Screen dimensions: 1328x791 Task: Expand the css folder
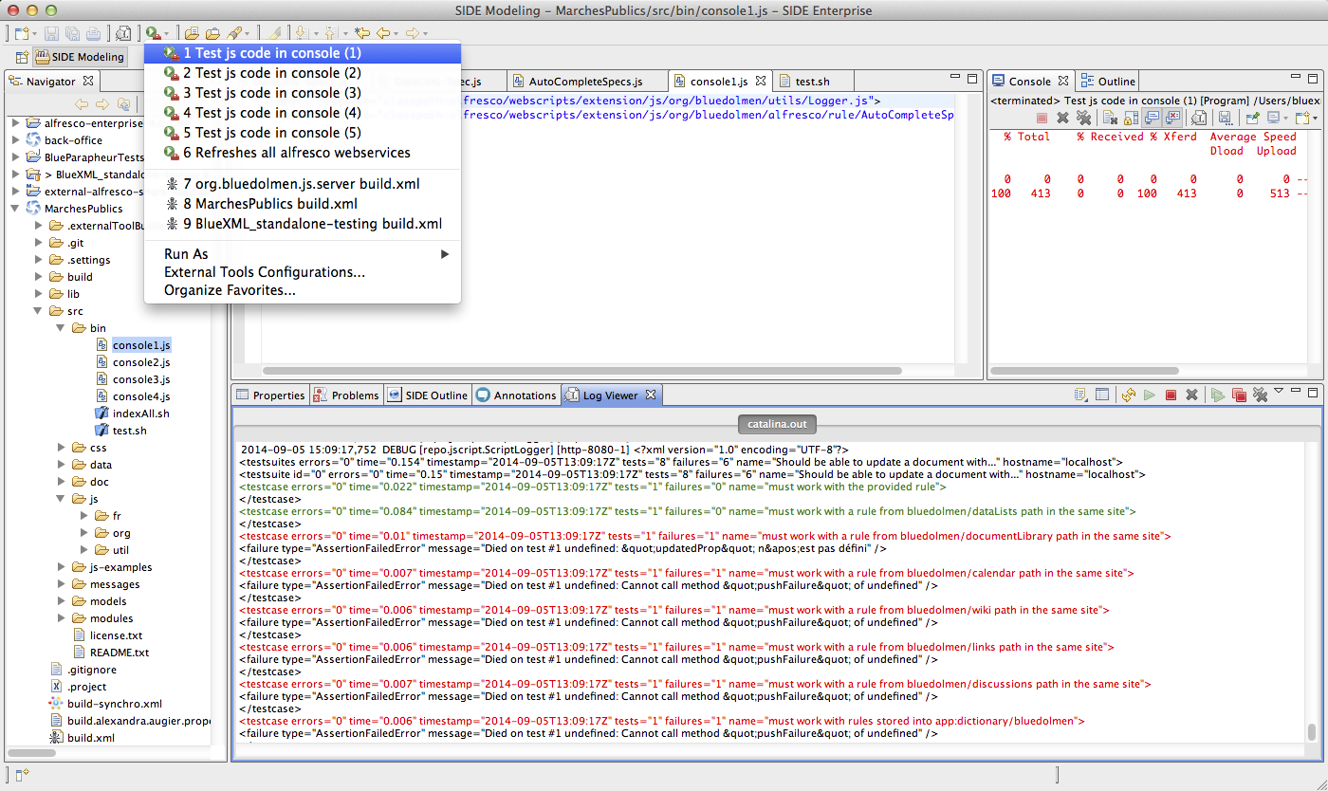point(61,448)
